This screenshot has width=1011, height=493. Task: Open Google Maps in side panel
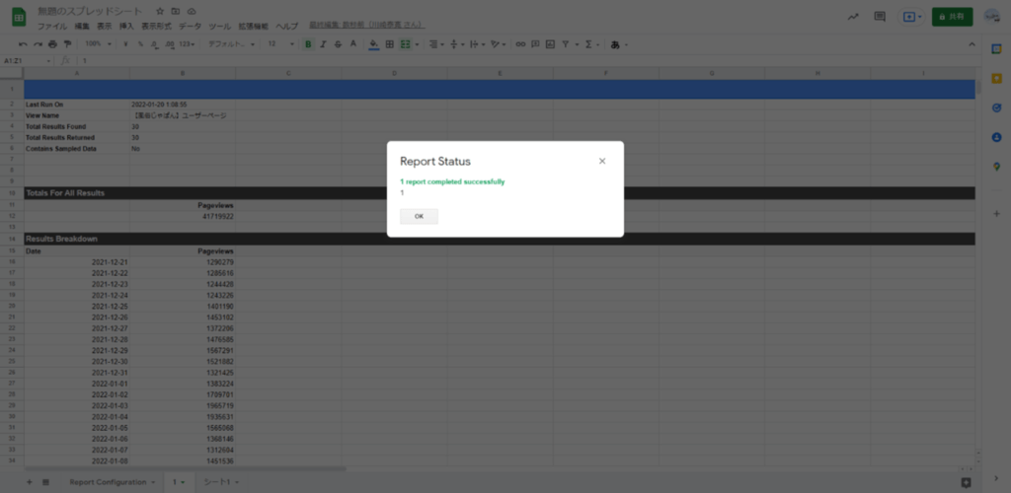coord(995,167)
